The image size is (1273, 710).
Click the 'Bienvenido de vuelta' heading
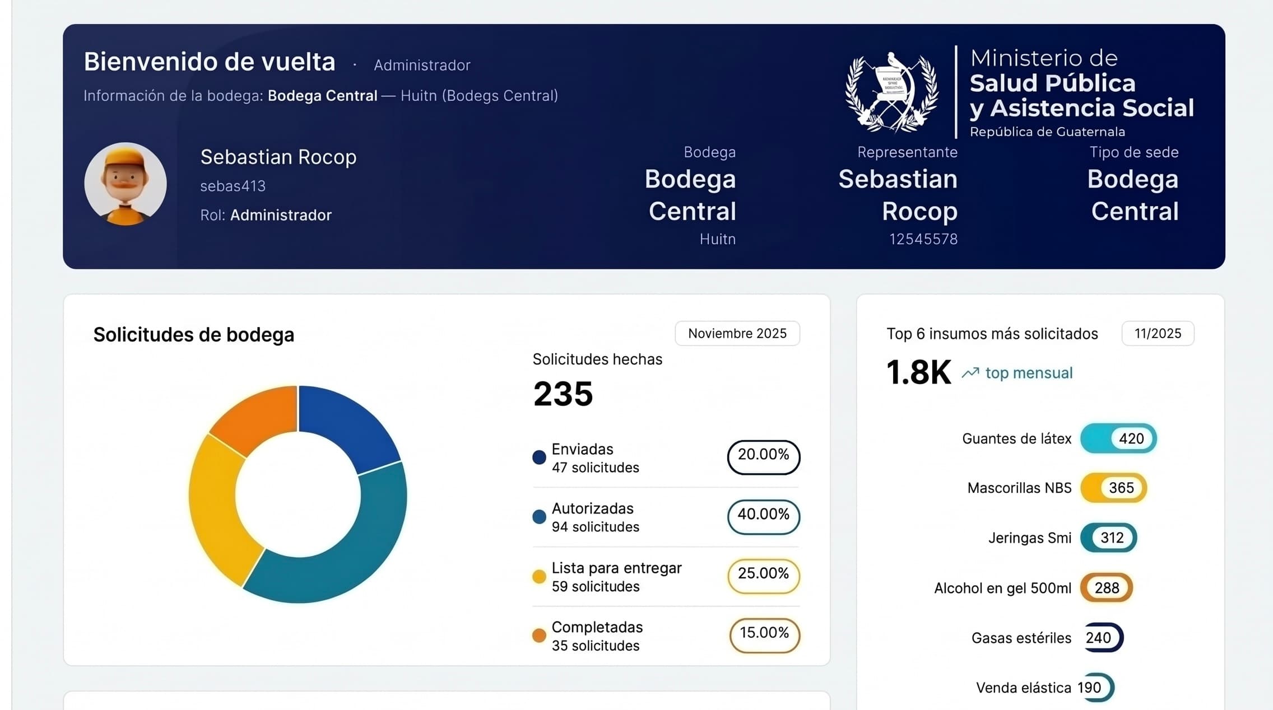(x=210, y=62)
